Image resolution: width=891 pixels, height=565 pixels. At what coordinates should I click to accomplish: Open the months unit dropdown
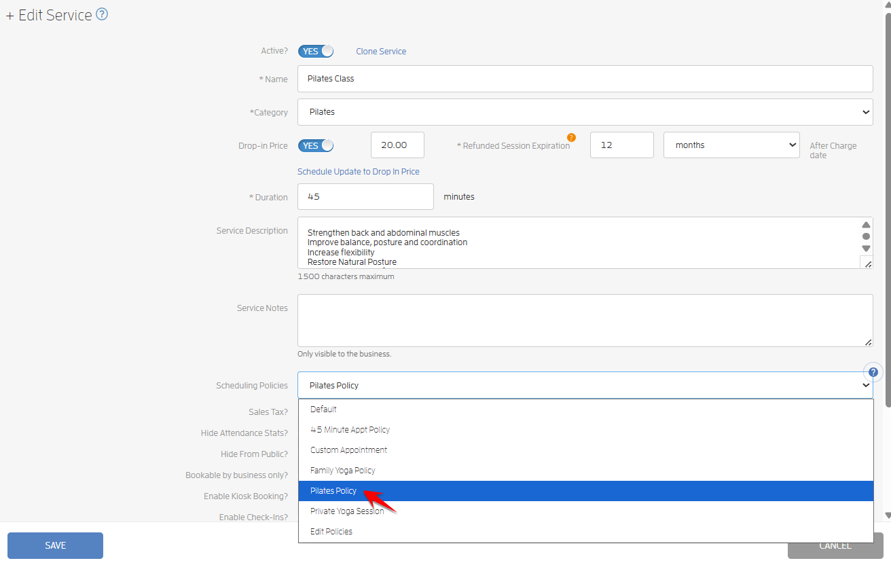click(731, 145)
